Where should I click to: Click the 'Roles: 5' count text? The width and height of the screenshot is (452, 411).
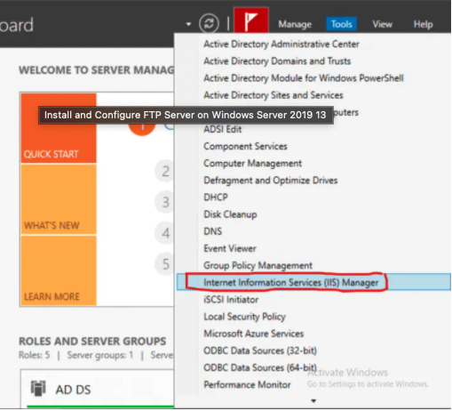[x=35, y=355]
